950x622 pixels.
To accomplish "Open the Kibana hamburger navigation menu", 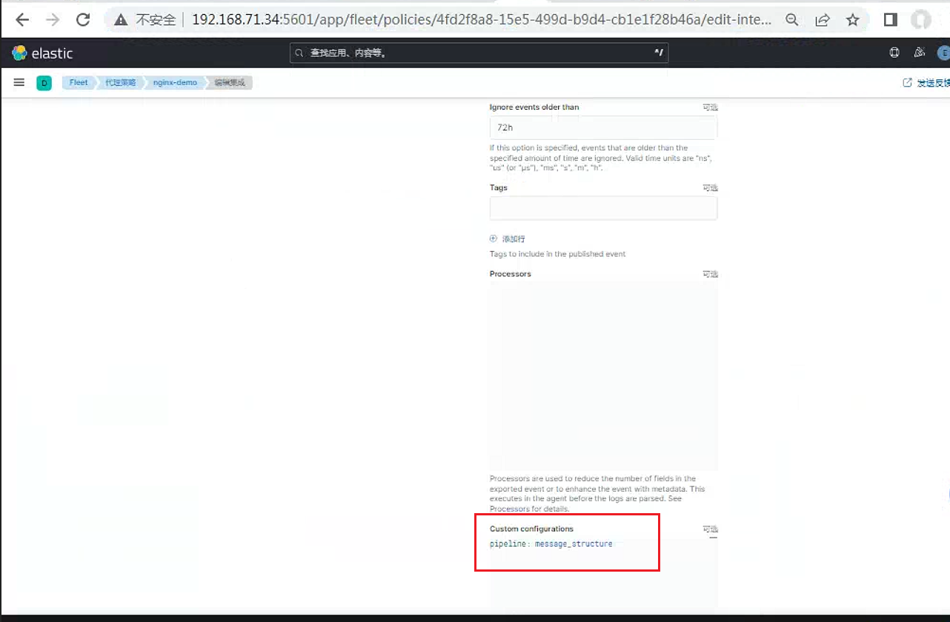I will (19, 82).
